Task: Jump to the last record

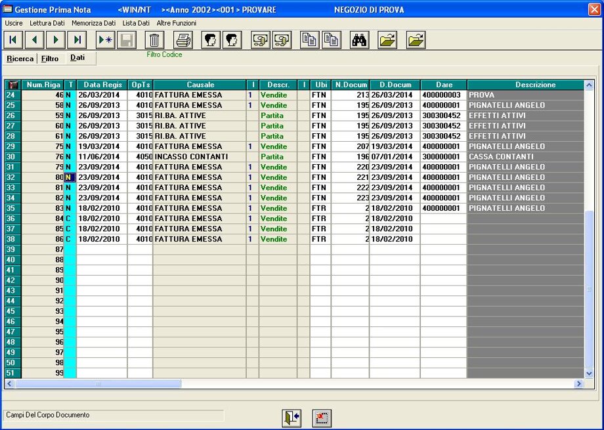Action: tap(77, 40)
